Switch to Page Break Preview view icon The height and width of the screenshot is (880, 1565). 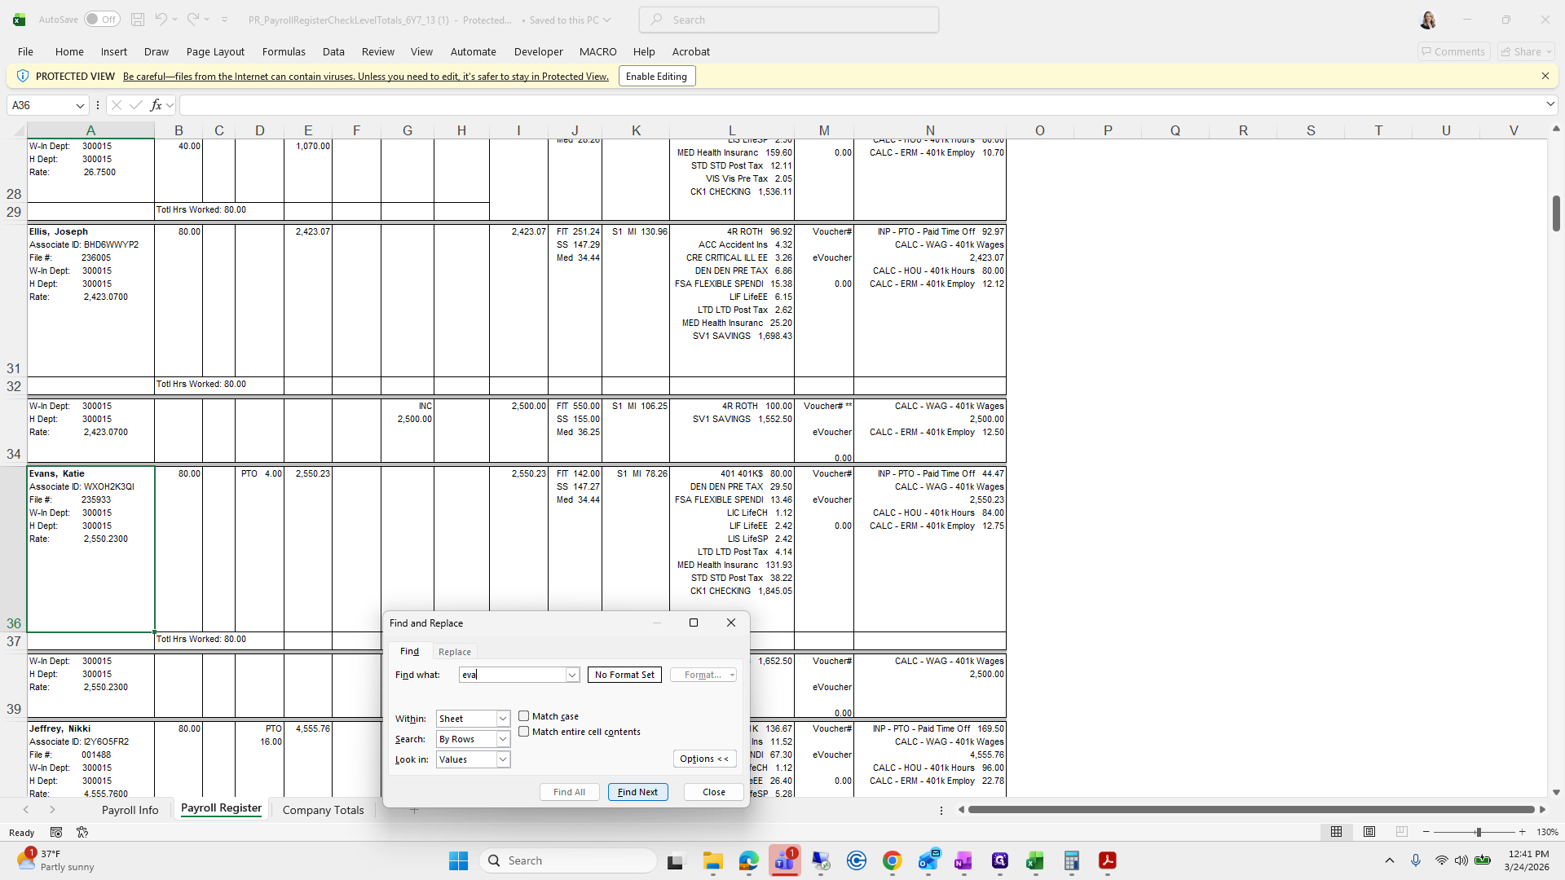(1401, 832)
